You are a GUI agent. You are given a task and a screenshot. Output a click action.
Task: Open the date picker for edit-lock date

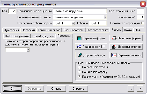[x=28, y=50]
